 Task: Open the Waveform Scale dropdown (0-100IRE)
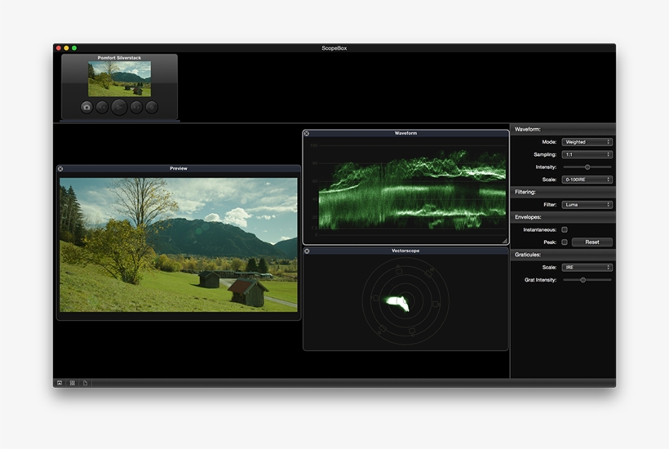[587, 180]
